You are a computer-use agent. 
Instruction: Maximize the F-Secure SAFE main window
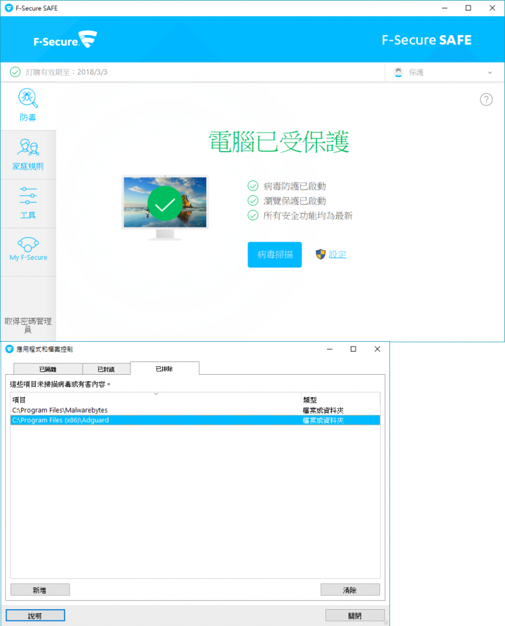click(x=469, y=8)
